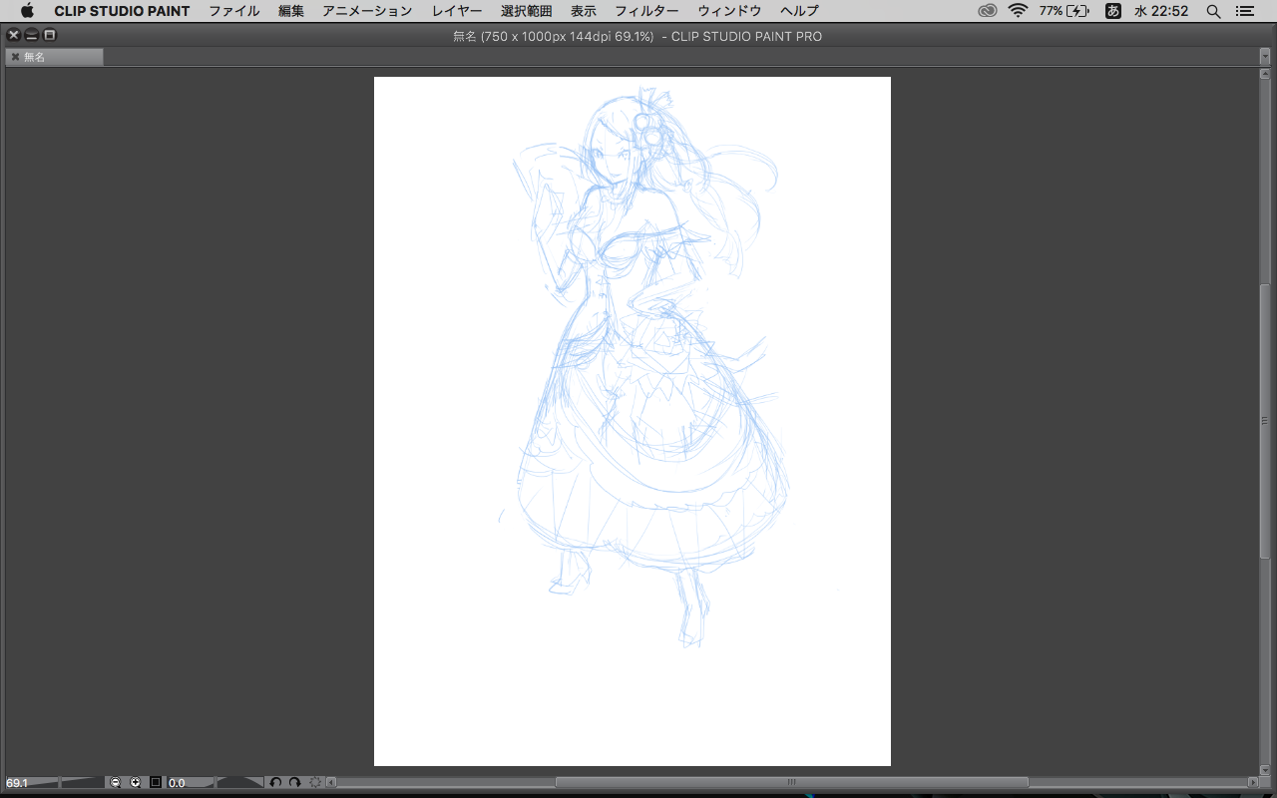Click the zoom out magnifier icon
Screen dimensions: 1277x798
click(x=116, y=783)
